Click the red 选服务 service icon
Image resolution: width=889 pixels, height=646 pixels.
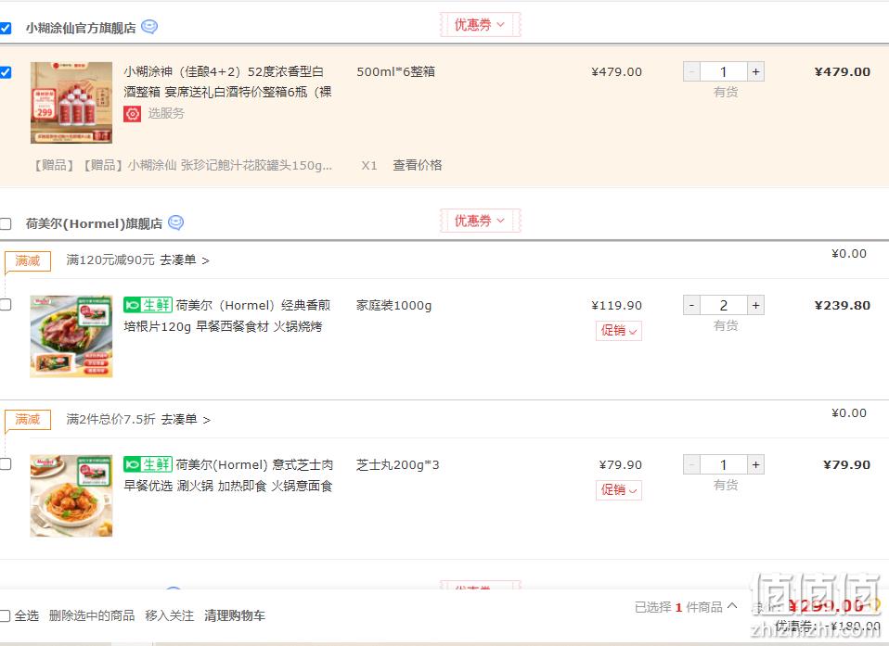(x=132, y=114)
